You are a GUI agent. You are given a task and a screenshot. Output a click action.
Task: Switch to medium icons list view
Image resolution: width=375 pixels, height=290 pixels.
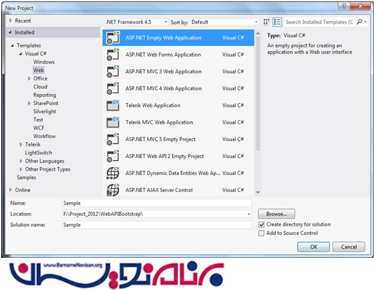coord(277,22)
